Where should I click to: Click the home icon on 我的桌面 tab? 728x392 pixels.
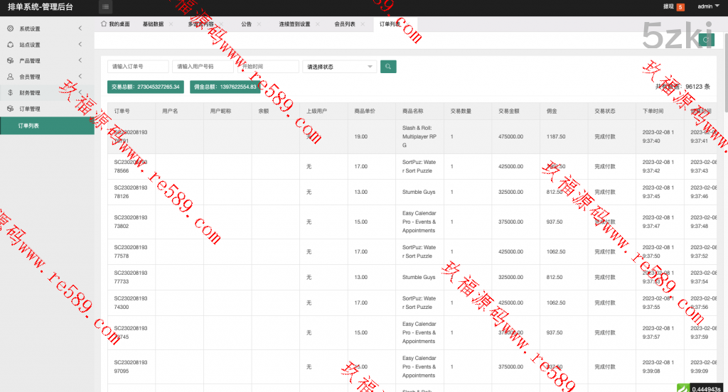[104, 24]
